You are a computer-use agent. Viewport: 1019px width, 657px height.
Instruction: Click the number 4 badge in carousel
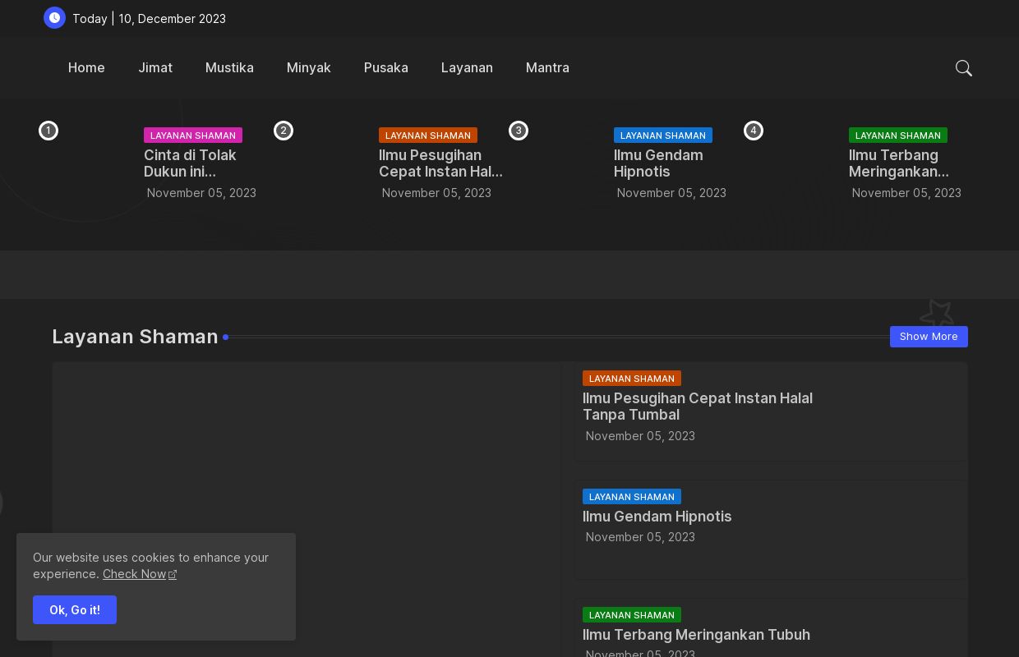tap(754, 131)
